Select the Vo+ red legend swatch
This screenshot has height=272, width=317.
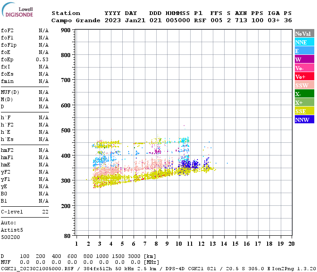304,77
